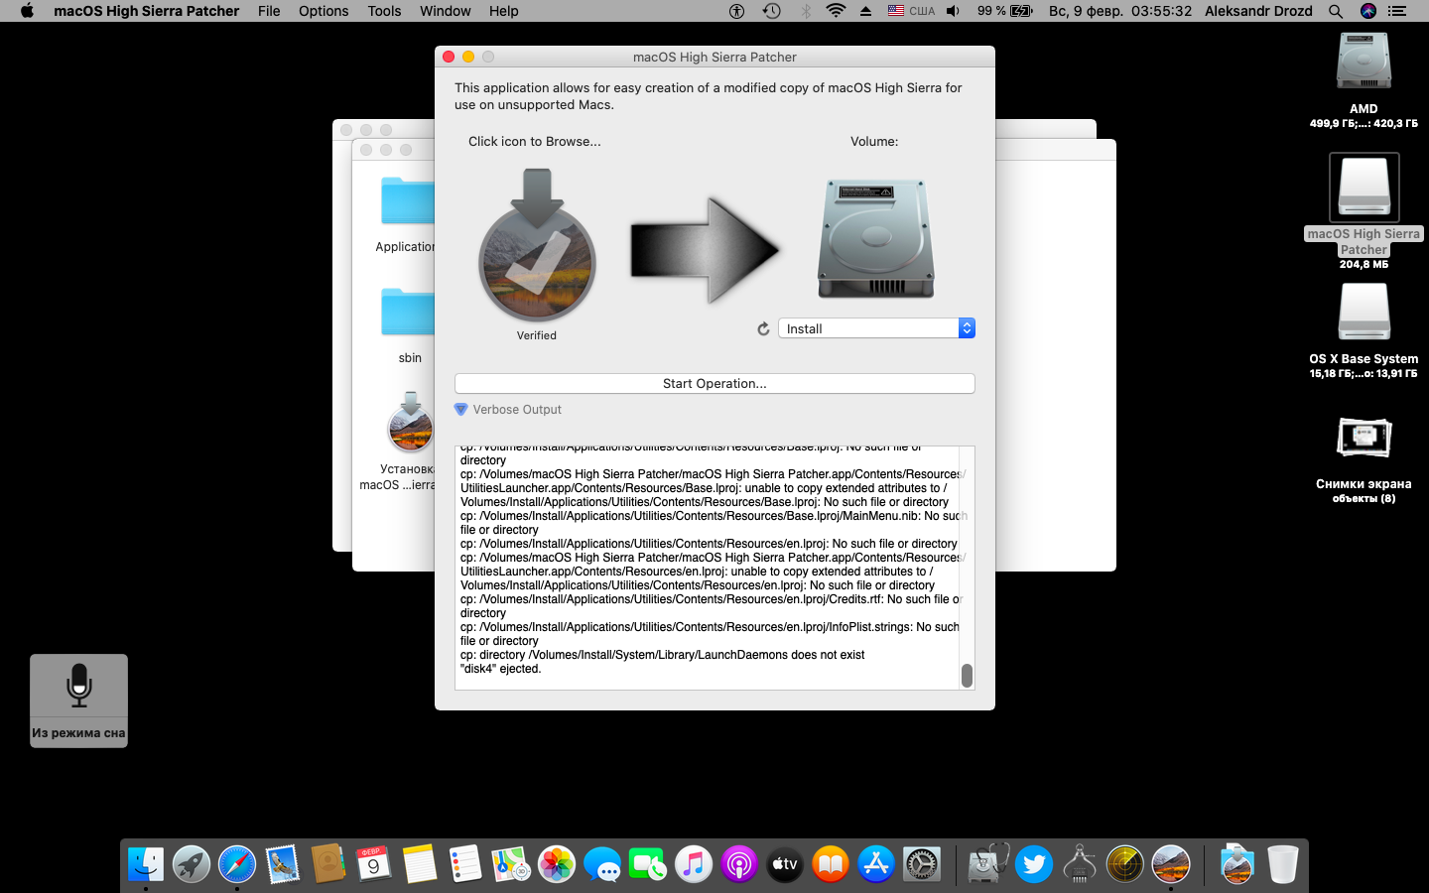Open Contacts from the Dock
The width and height of the screenshot is (1429, 893).
point(328,864)
